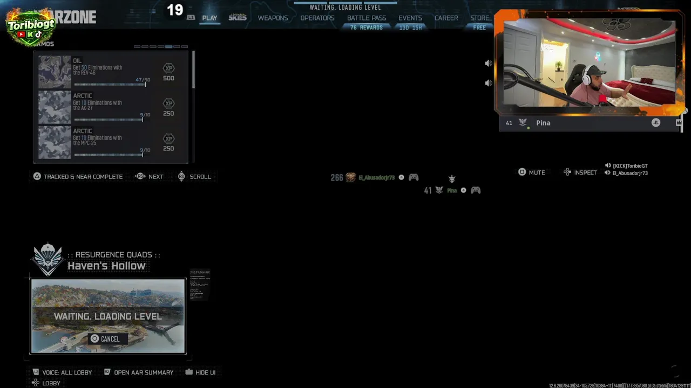Open the STORE tab
This screenshot has height=388, width=691.
pos(479,18)
